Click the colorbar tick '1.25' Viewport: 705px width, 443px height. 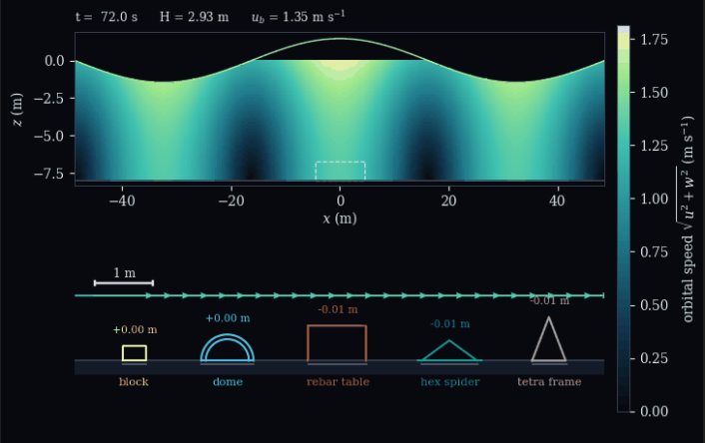[x=654, y=146]
